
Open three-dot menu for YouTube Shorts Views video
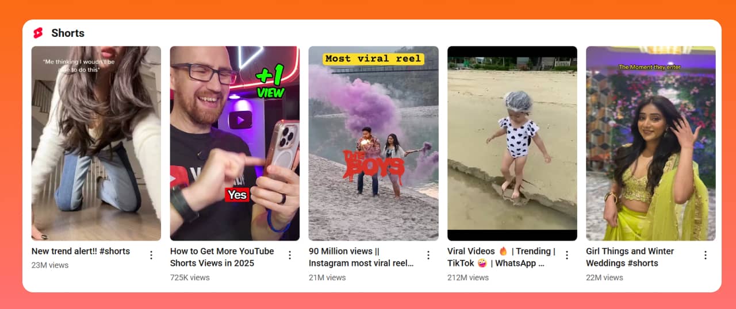point(290,255)
